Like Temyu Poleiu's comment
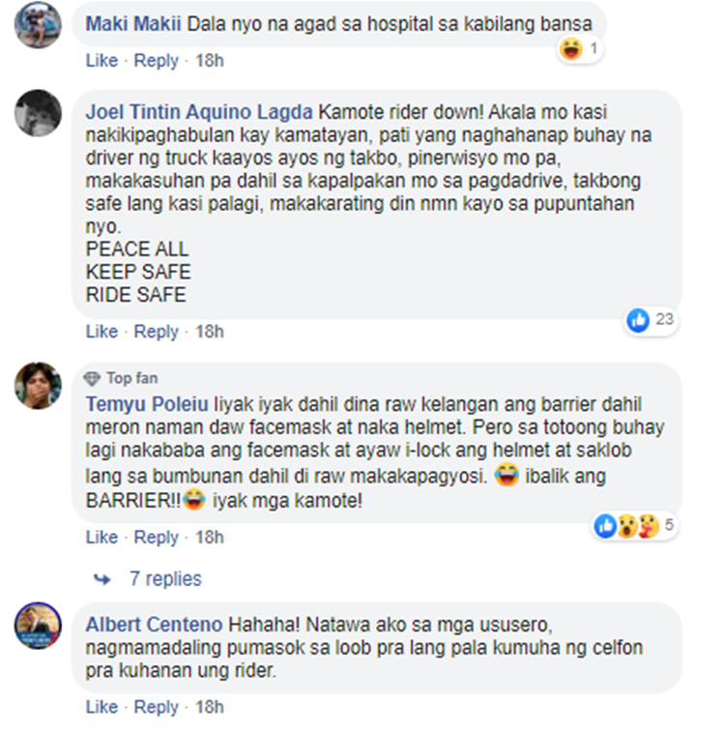725x733 pixels. [x=101, y=538]
